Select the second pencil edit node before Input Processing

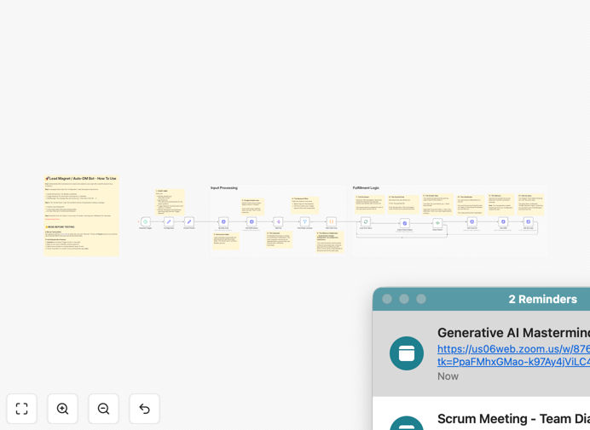(x=189, y=221)
